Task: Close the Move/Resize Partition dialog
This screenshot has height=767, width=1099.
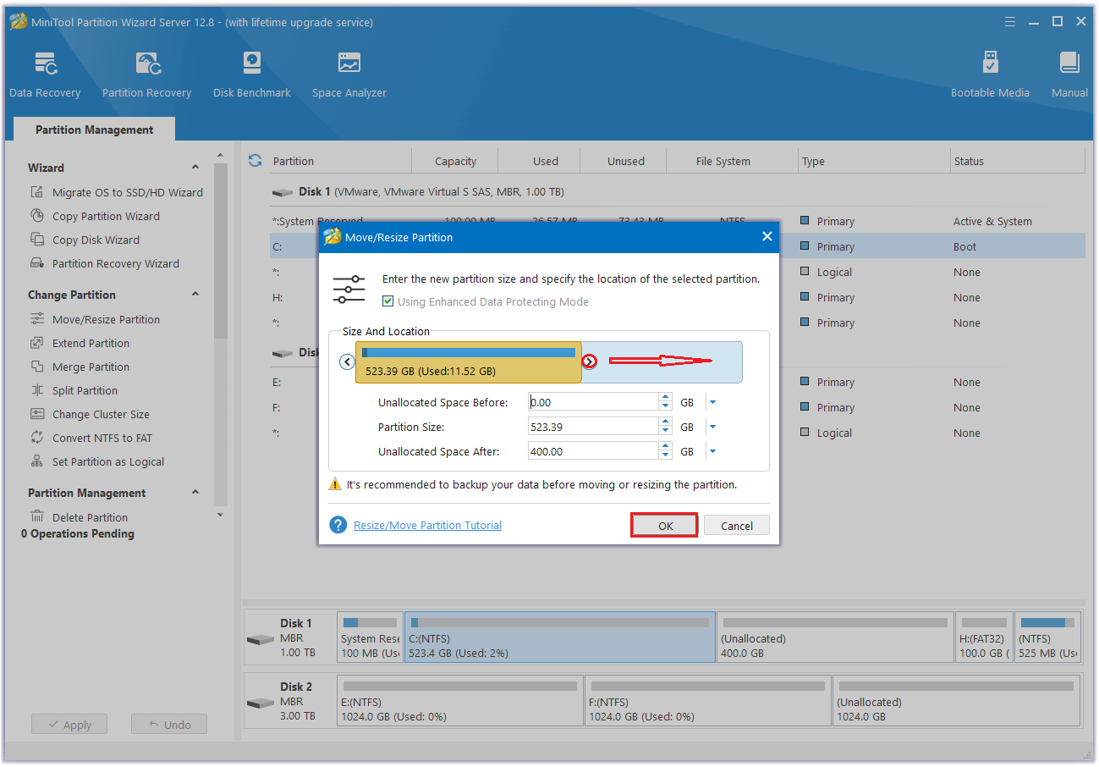Action: [767, 237]
